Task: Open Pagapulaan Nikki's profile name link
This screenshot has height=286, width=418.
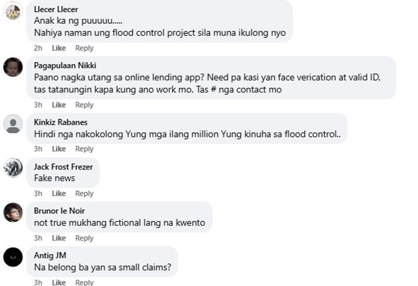Action: tap(65, 65)
